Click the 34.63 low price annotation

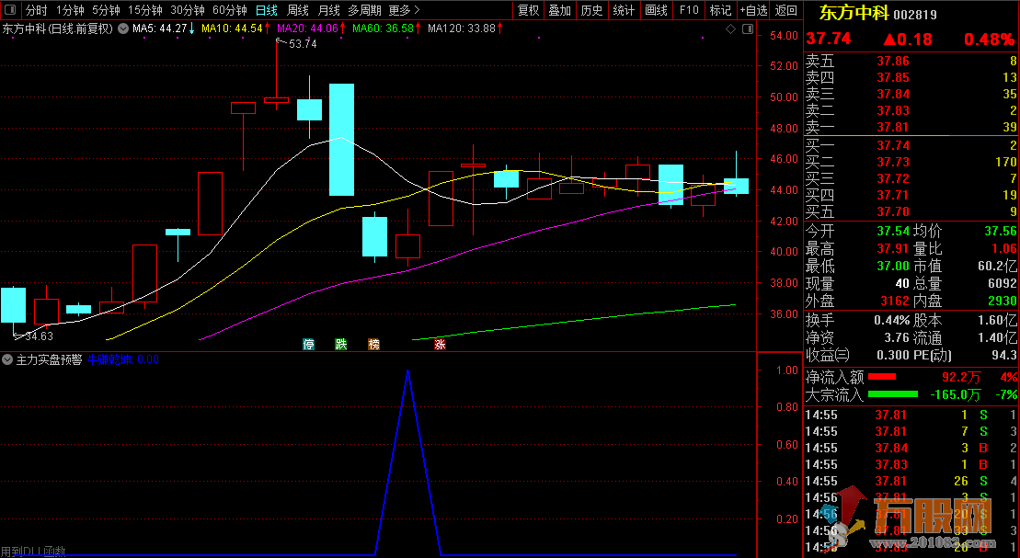(x=39, y=336)
